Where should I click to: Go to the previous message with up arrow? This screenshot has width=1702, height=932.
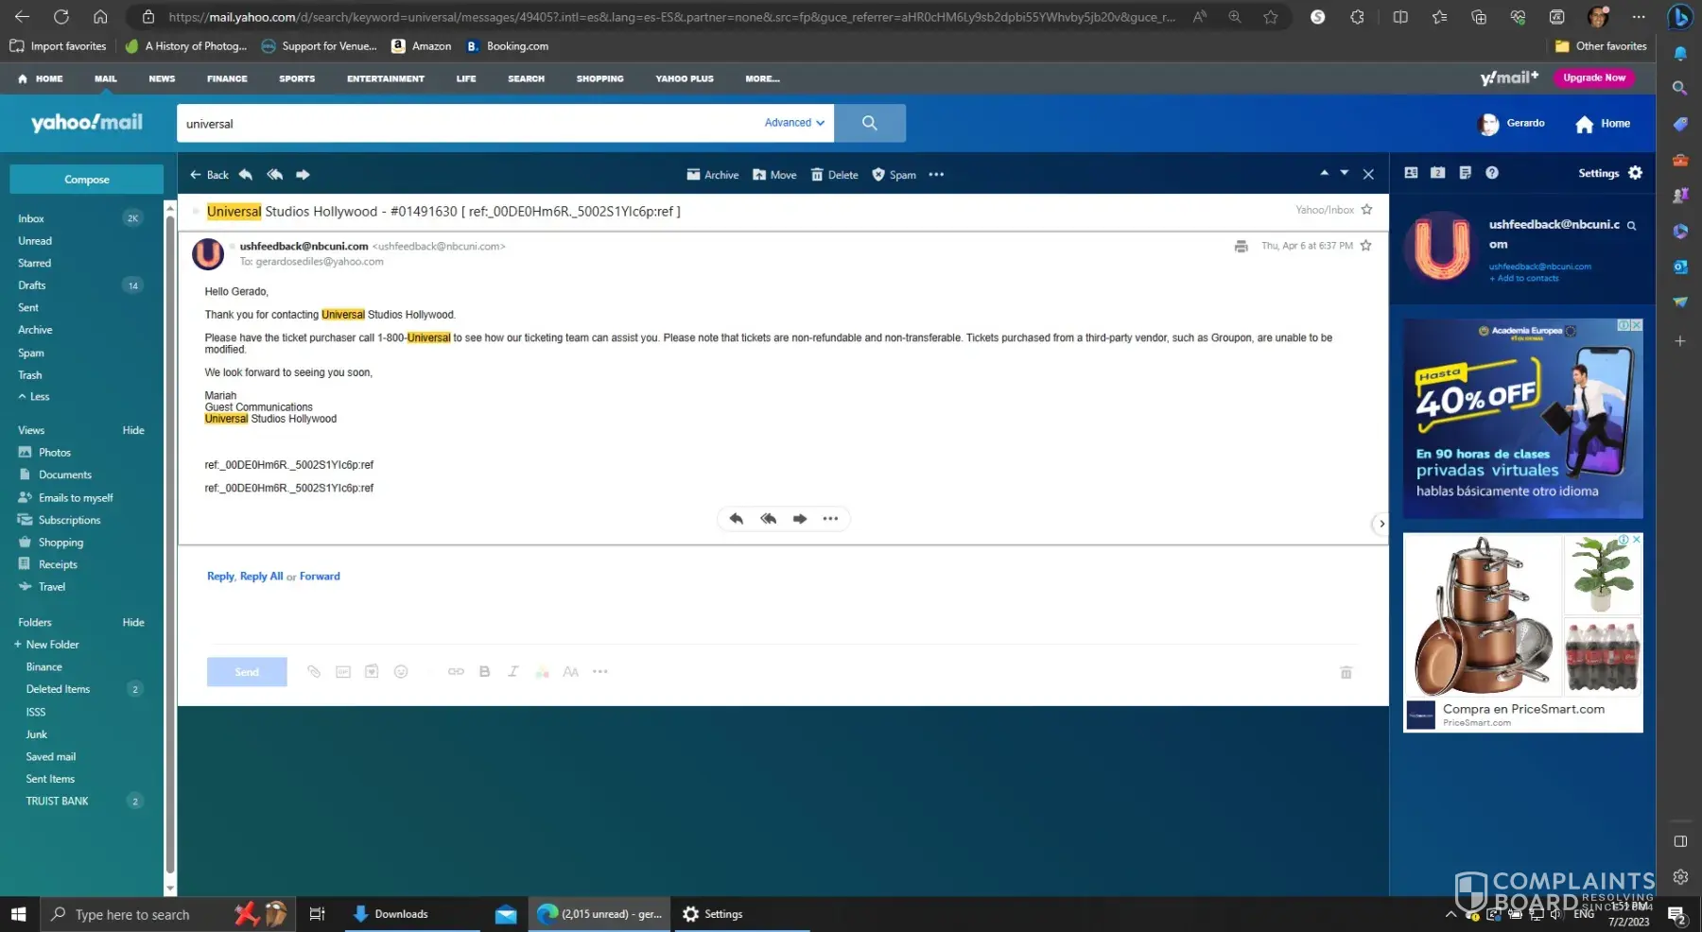[x=1324, y=173]
